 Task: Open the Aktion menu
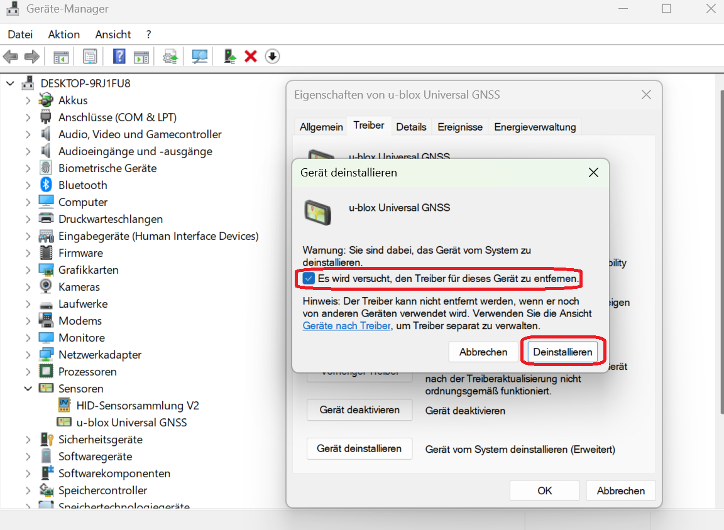point(63,35)
